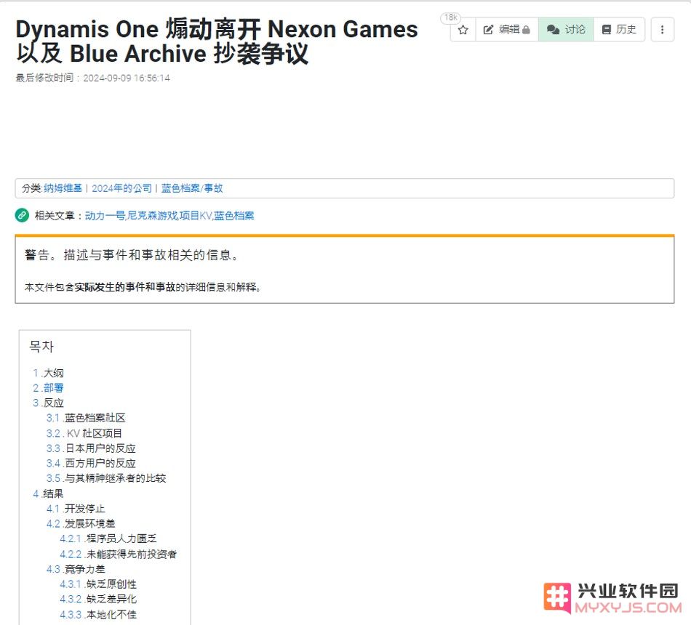View the 历史 history page

pyautogui.click(x=619, y=30)
